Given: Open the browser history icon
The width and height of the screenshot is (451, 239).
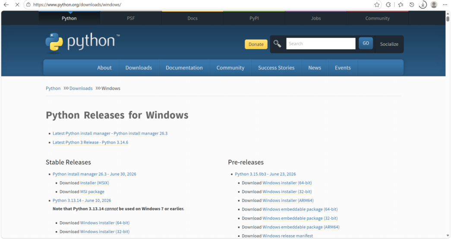Looking at the screenshot, I should click(x=412, y=5).
